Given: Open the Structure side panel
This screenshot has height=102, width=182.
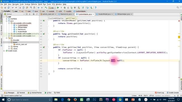Looking at the screenshot, I should tap(1, 30).
